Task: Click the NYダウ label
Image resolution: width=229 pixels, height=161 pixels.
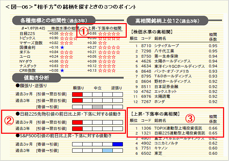Action: [x=26, y=61]
